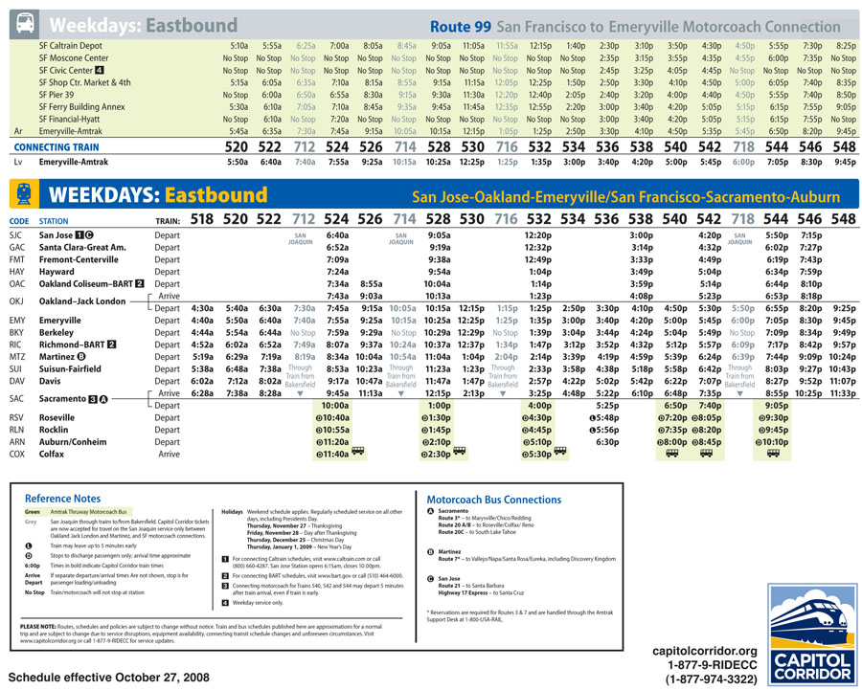
Task: Click the square 2 marker for BART schedules note
Action: click(225, 576)
